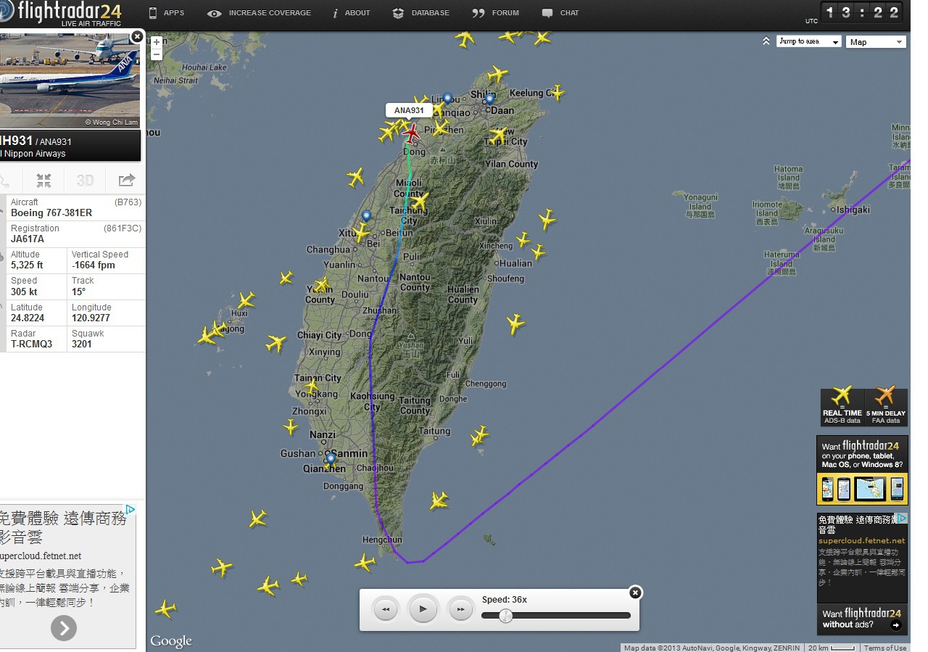Open the flightradar24 mobile apps ad
This screenshot has height=652, width=928.
pyautogui.click(x=862, y=470)
